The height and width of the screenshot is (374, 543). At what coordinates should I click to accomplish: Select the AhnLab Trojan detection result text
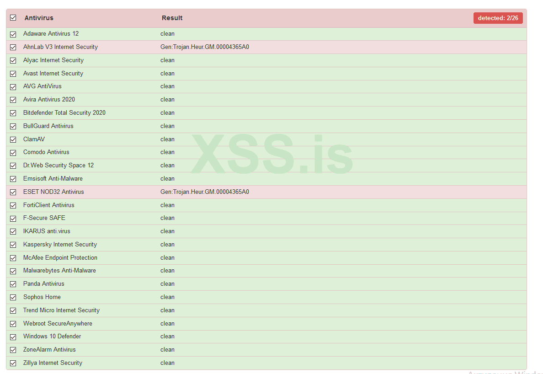pyautogui.click(x=205, y=47)
